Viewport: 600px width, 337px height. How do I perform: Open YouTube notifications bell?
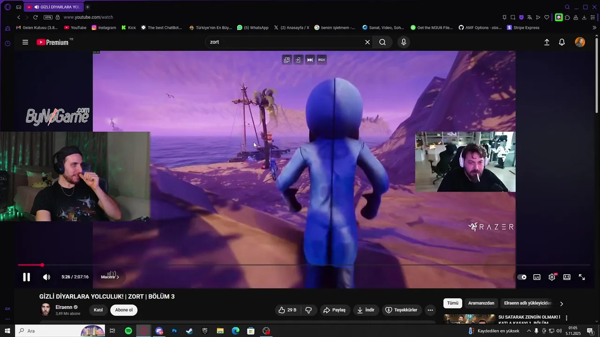tap(562, 42)
